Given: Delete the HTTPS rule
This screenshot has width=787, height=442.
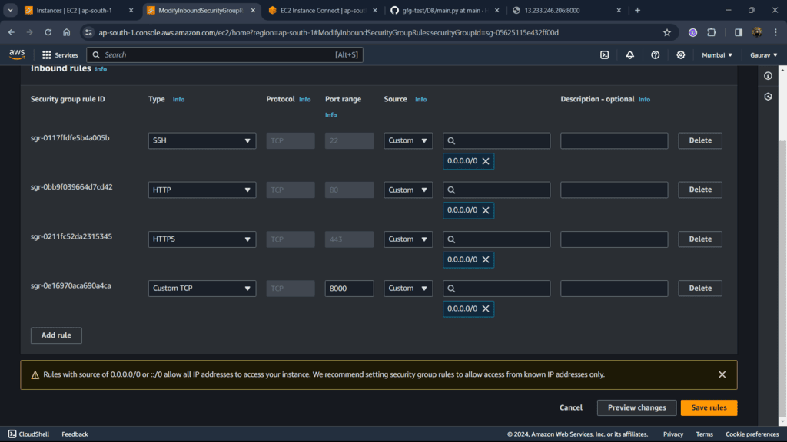Looking at the screenshot, I should point(699,239).
